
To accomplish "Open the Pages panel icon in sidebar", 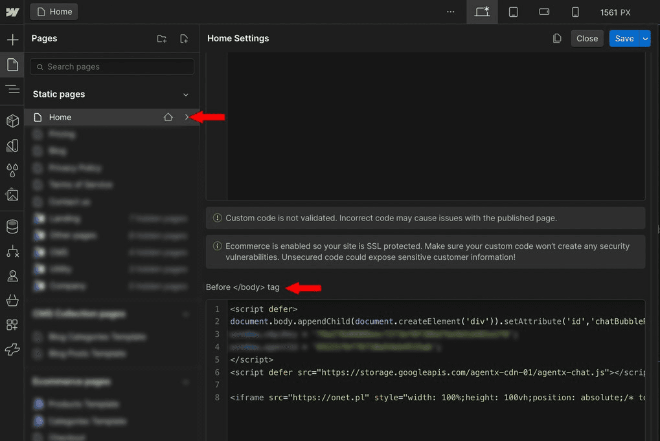I will pos(12,64).
